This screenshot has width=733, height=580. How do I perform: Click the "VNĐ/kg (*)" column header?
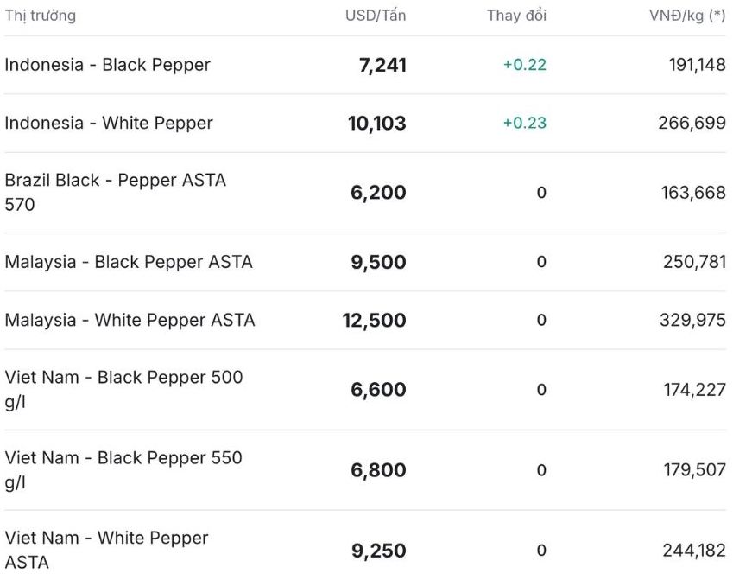687,16
